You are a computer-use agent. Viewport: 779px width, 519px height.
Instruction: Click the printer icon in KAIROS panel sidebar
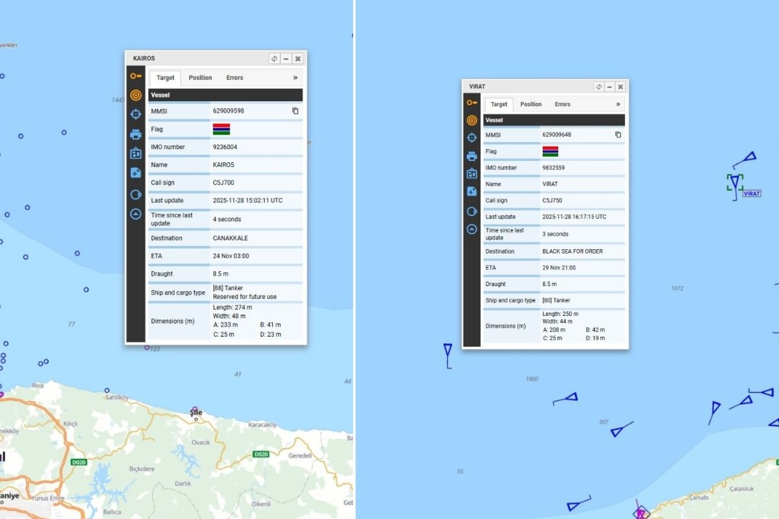click(135, 134)
